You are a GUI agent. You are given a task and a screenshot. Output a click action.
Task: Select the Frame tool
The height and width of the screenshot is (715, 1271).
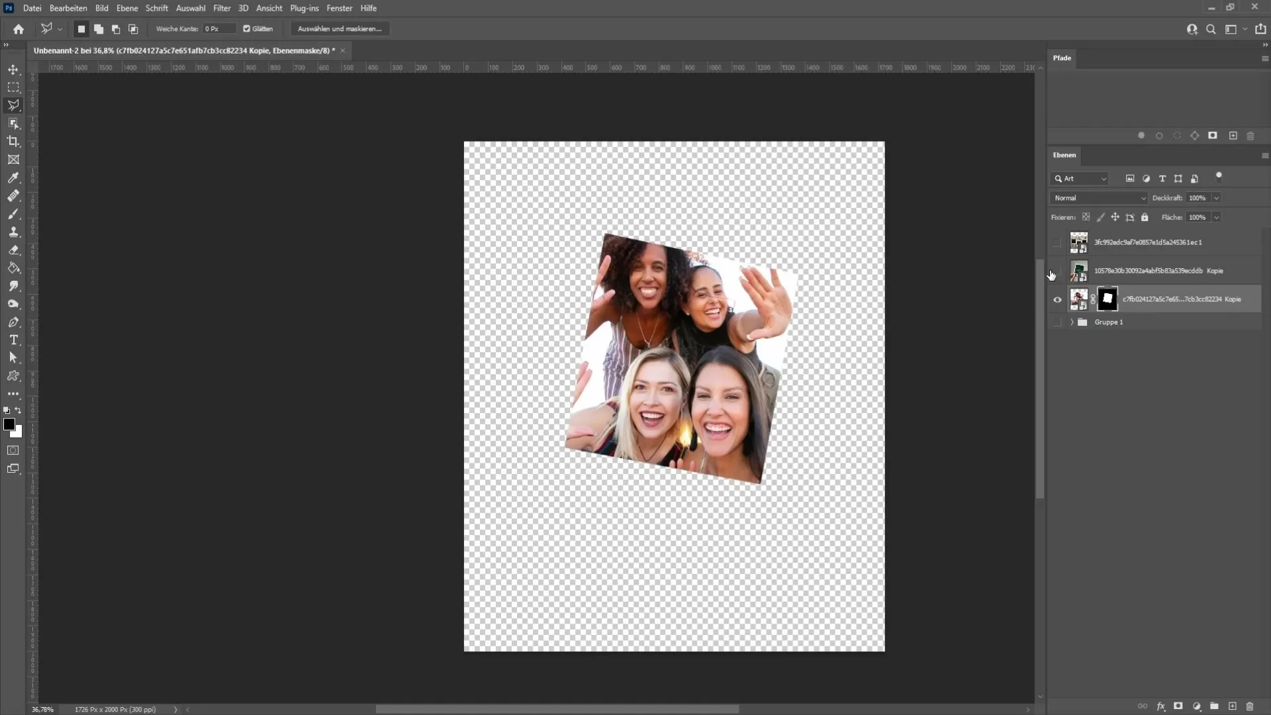point(13,160)
